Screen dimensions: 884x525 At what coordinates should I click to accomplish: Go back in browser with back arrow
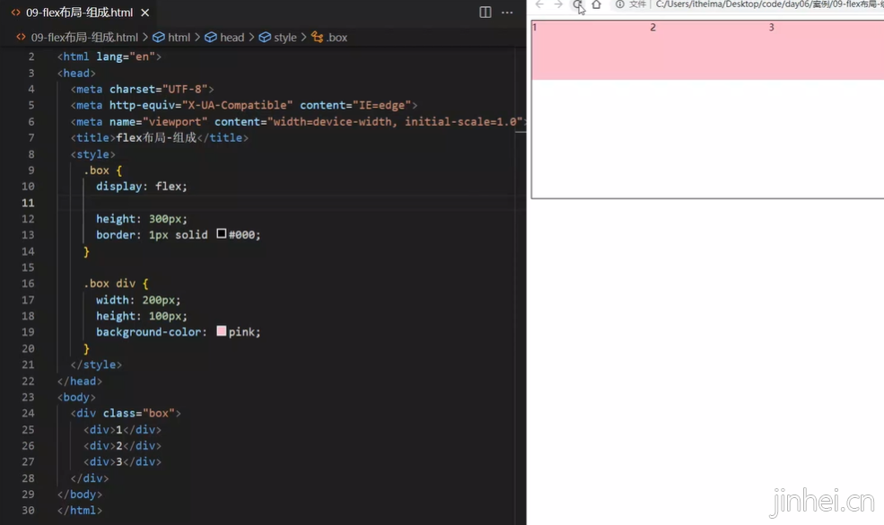(x=539, y=4)
